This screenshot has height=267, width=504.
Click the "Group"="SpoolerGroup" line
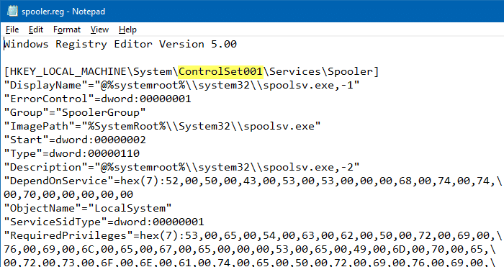click(x=75, y=112)
